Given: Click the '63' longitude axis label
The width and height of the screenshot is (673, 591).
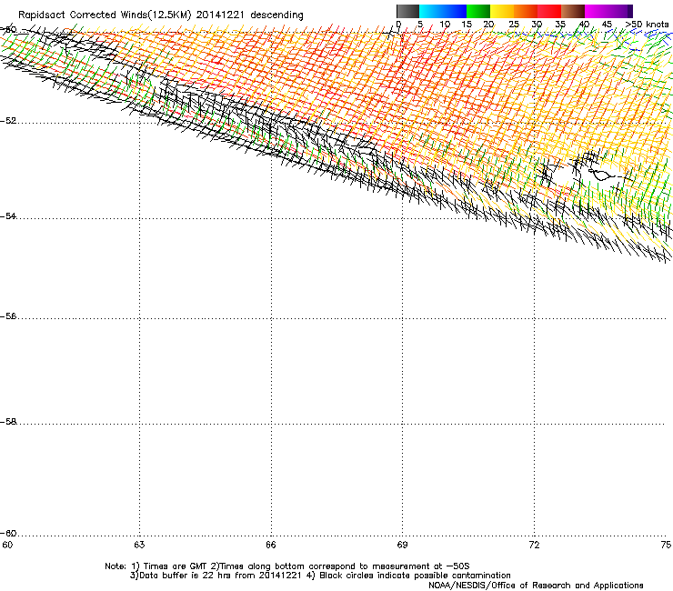Looking at the screenshot, I should pos(139,545).
